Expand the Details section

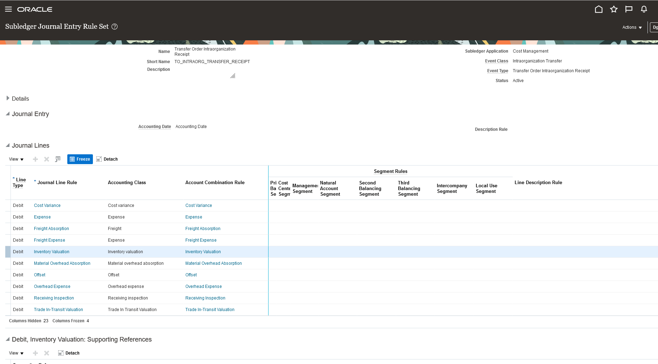(8, 98)
